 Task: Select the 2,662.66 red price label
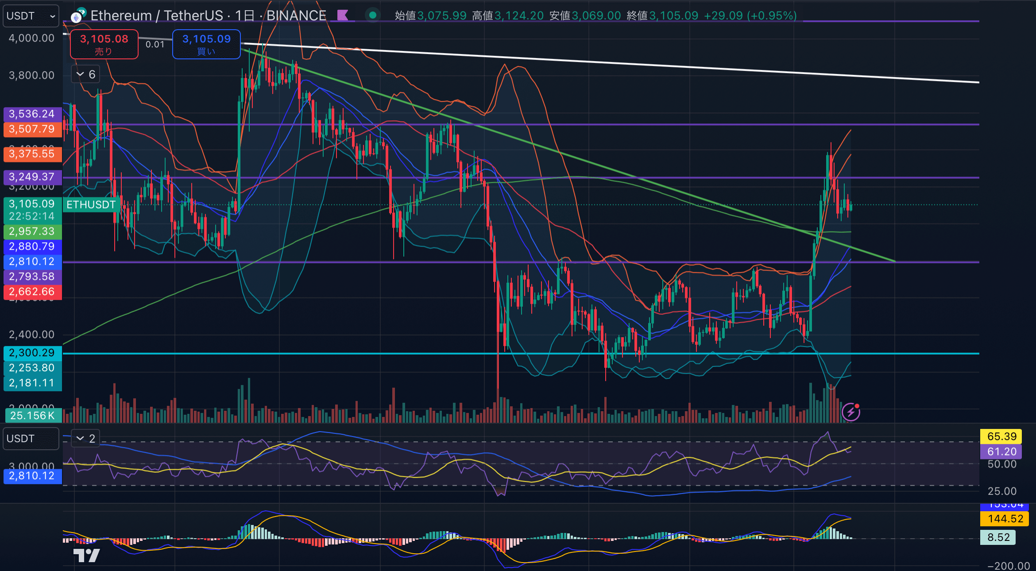(32, 291)
